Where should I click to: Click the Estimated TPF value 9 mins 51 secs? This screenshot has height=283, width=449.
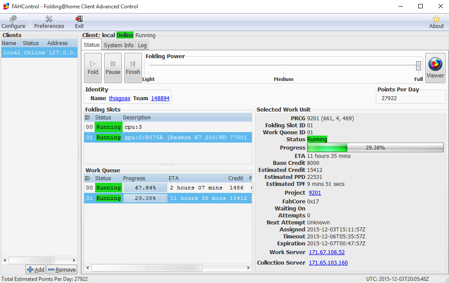point(326,184)
